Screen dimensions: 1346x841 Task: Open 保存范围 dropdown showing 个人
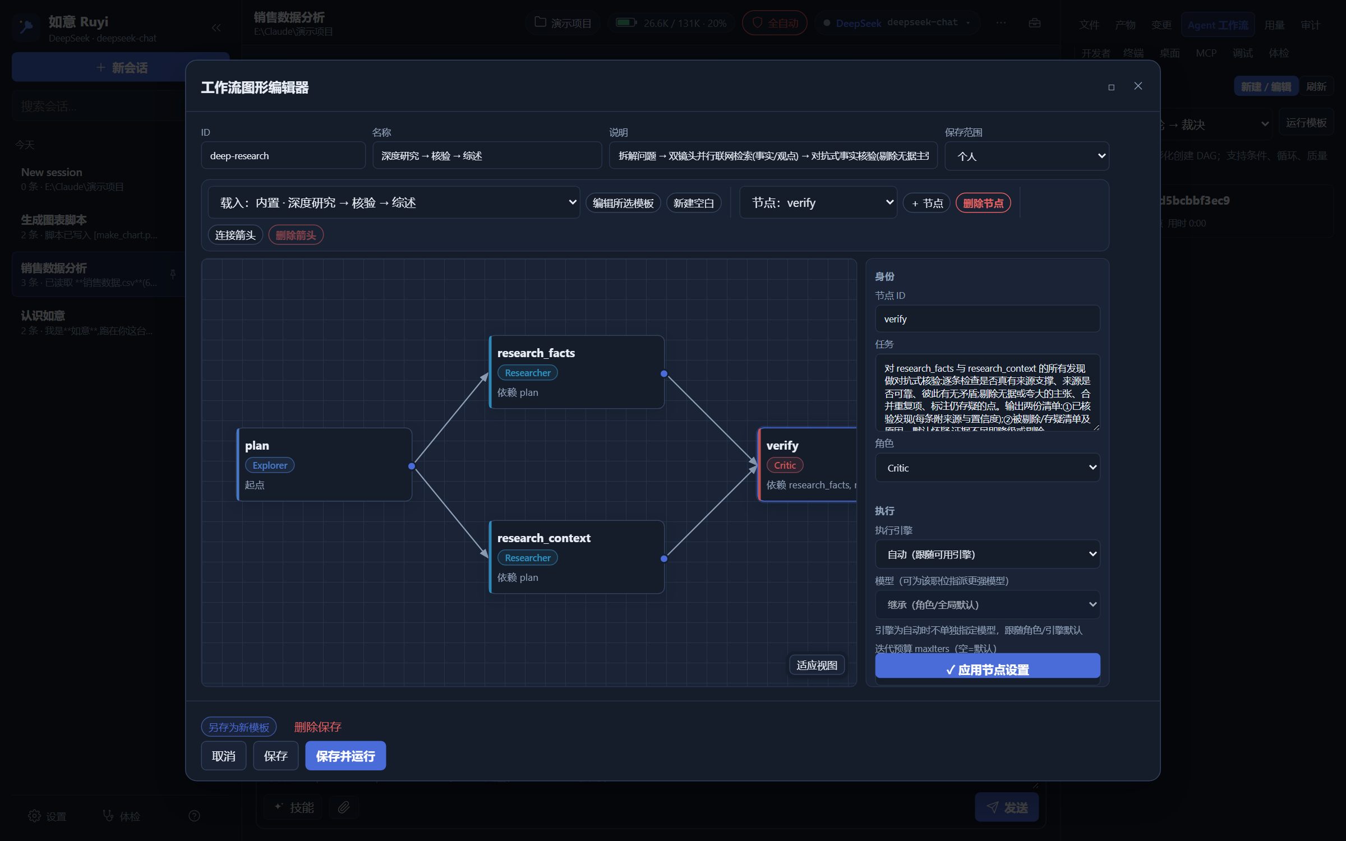pos(1026,156)
